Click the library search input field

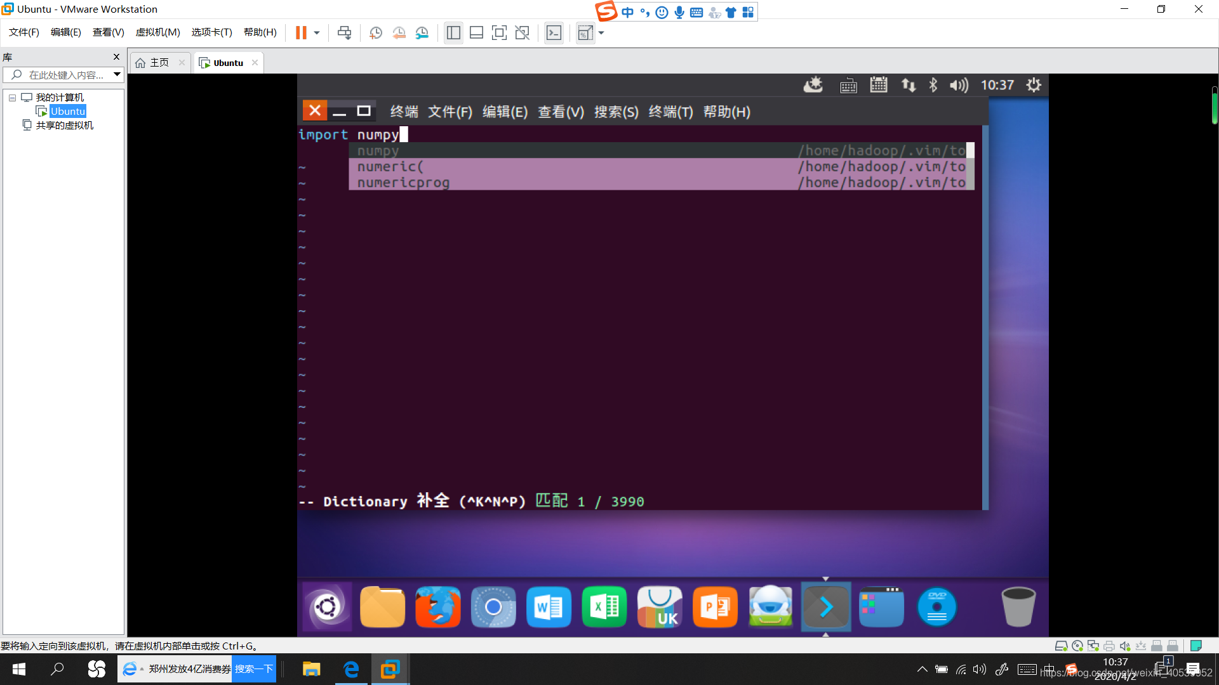(x=63, y=74)
